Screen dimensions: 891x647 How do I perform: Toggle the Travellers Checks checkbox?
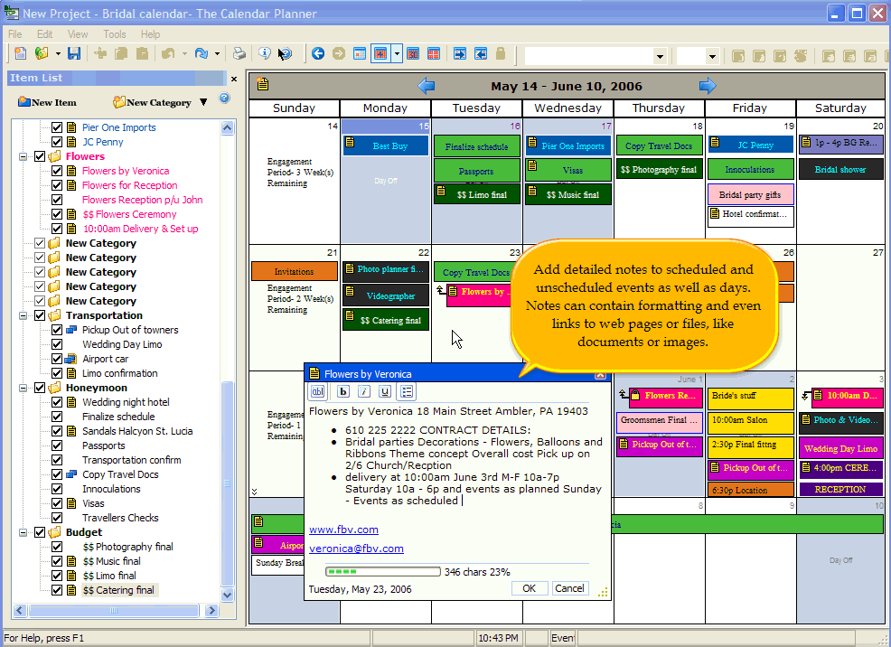click(57, 518)
